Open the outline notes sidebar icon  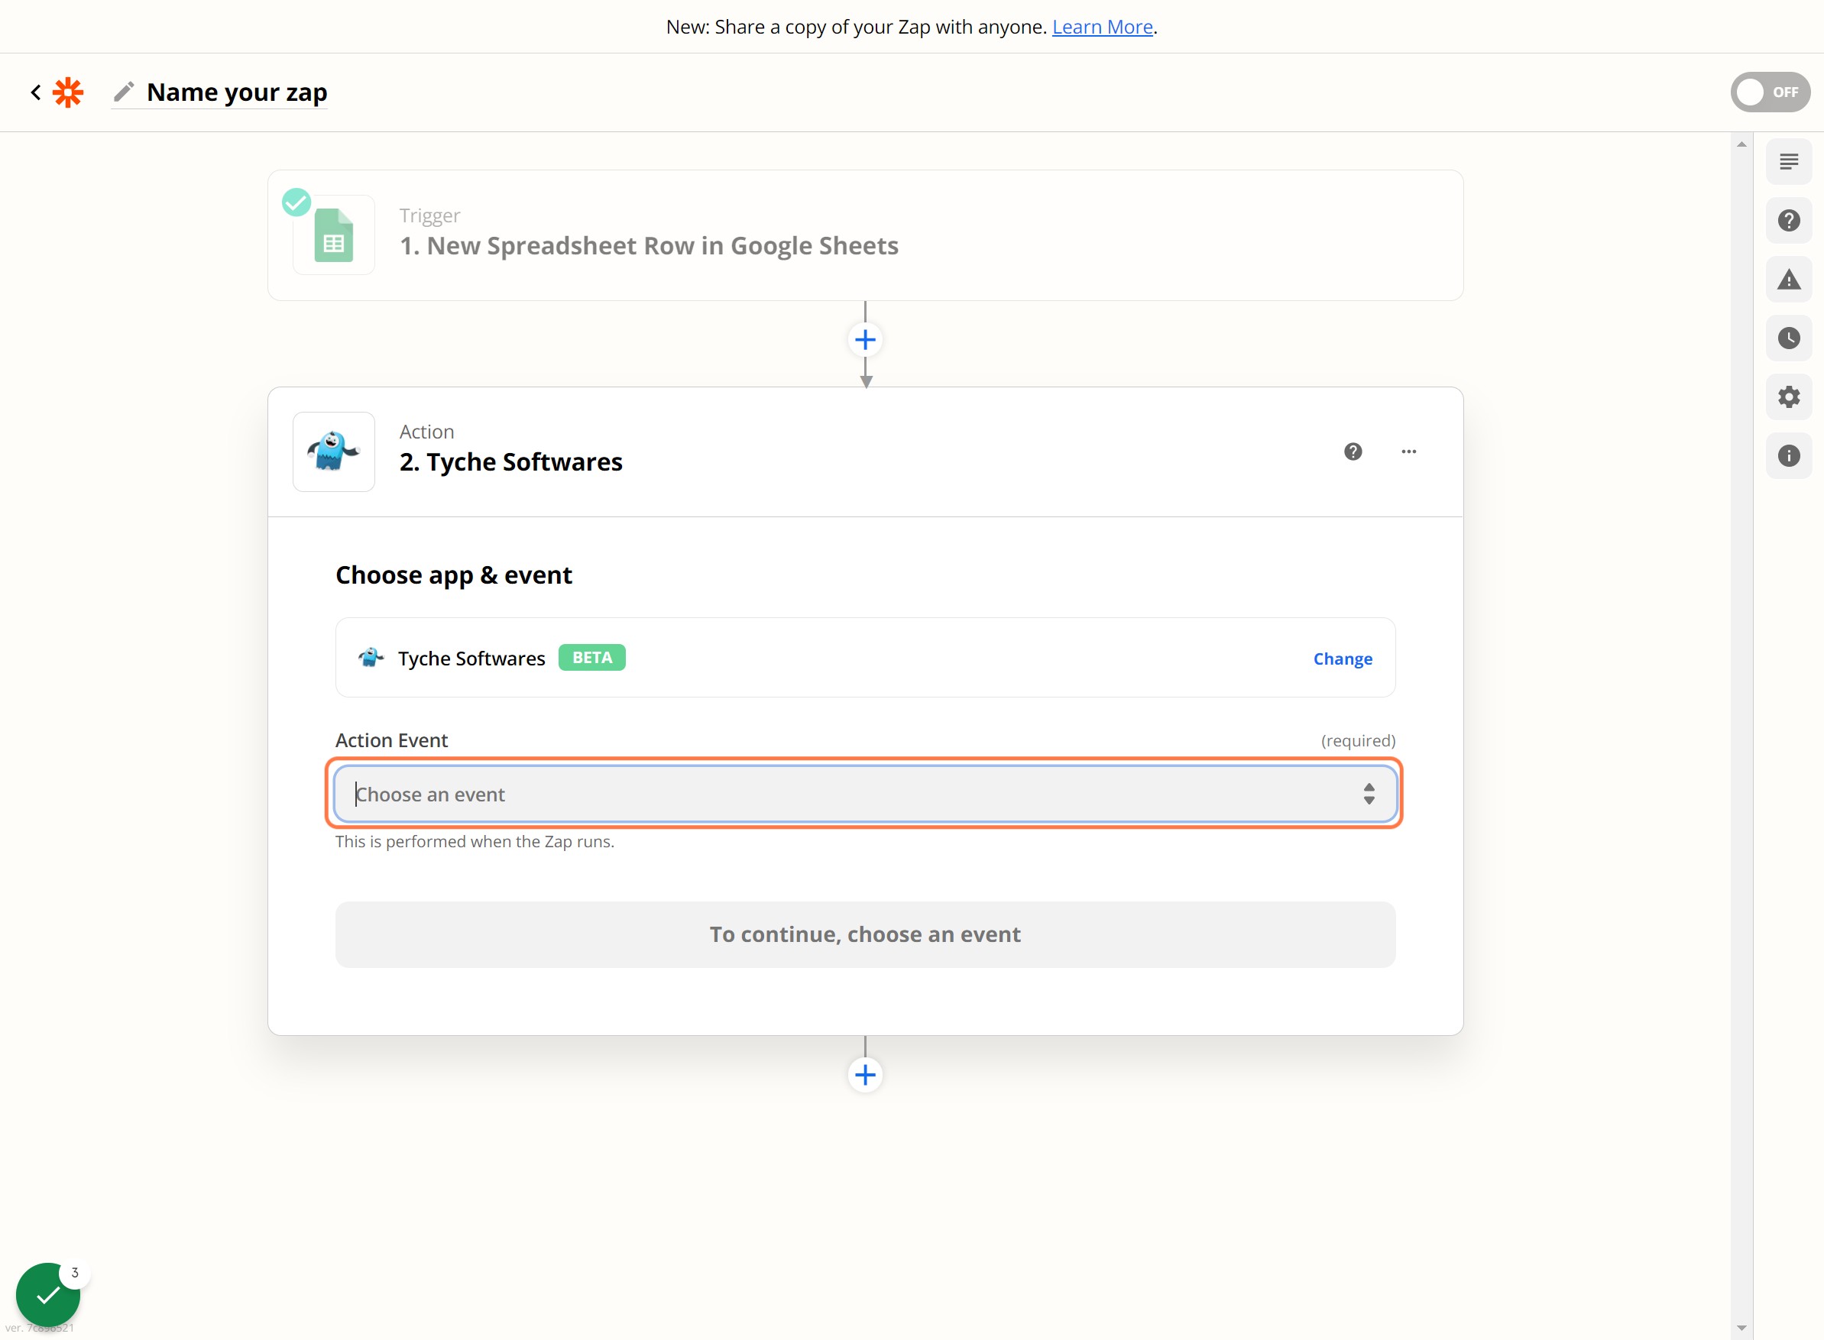point(1788,161)
